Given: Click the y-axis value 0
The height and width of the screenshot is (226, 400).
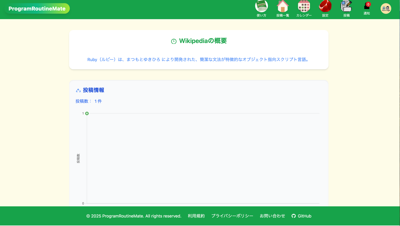Looking at the screenshot, I should (83, 203).
